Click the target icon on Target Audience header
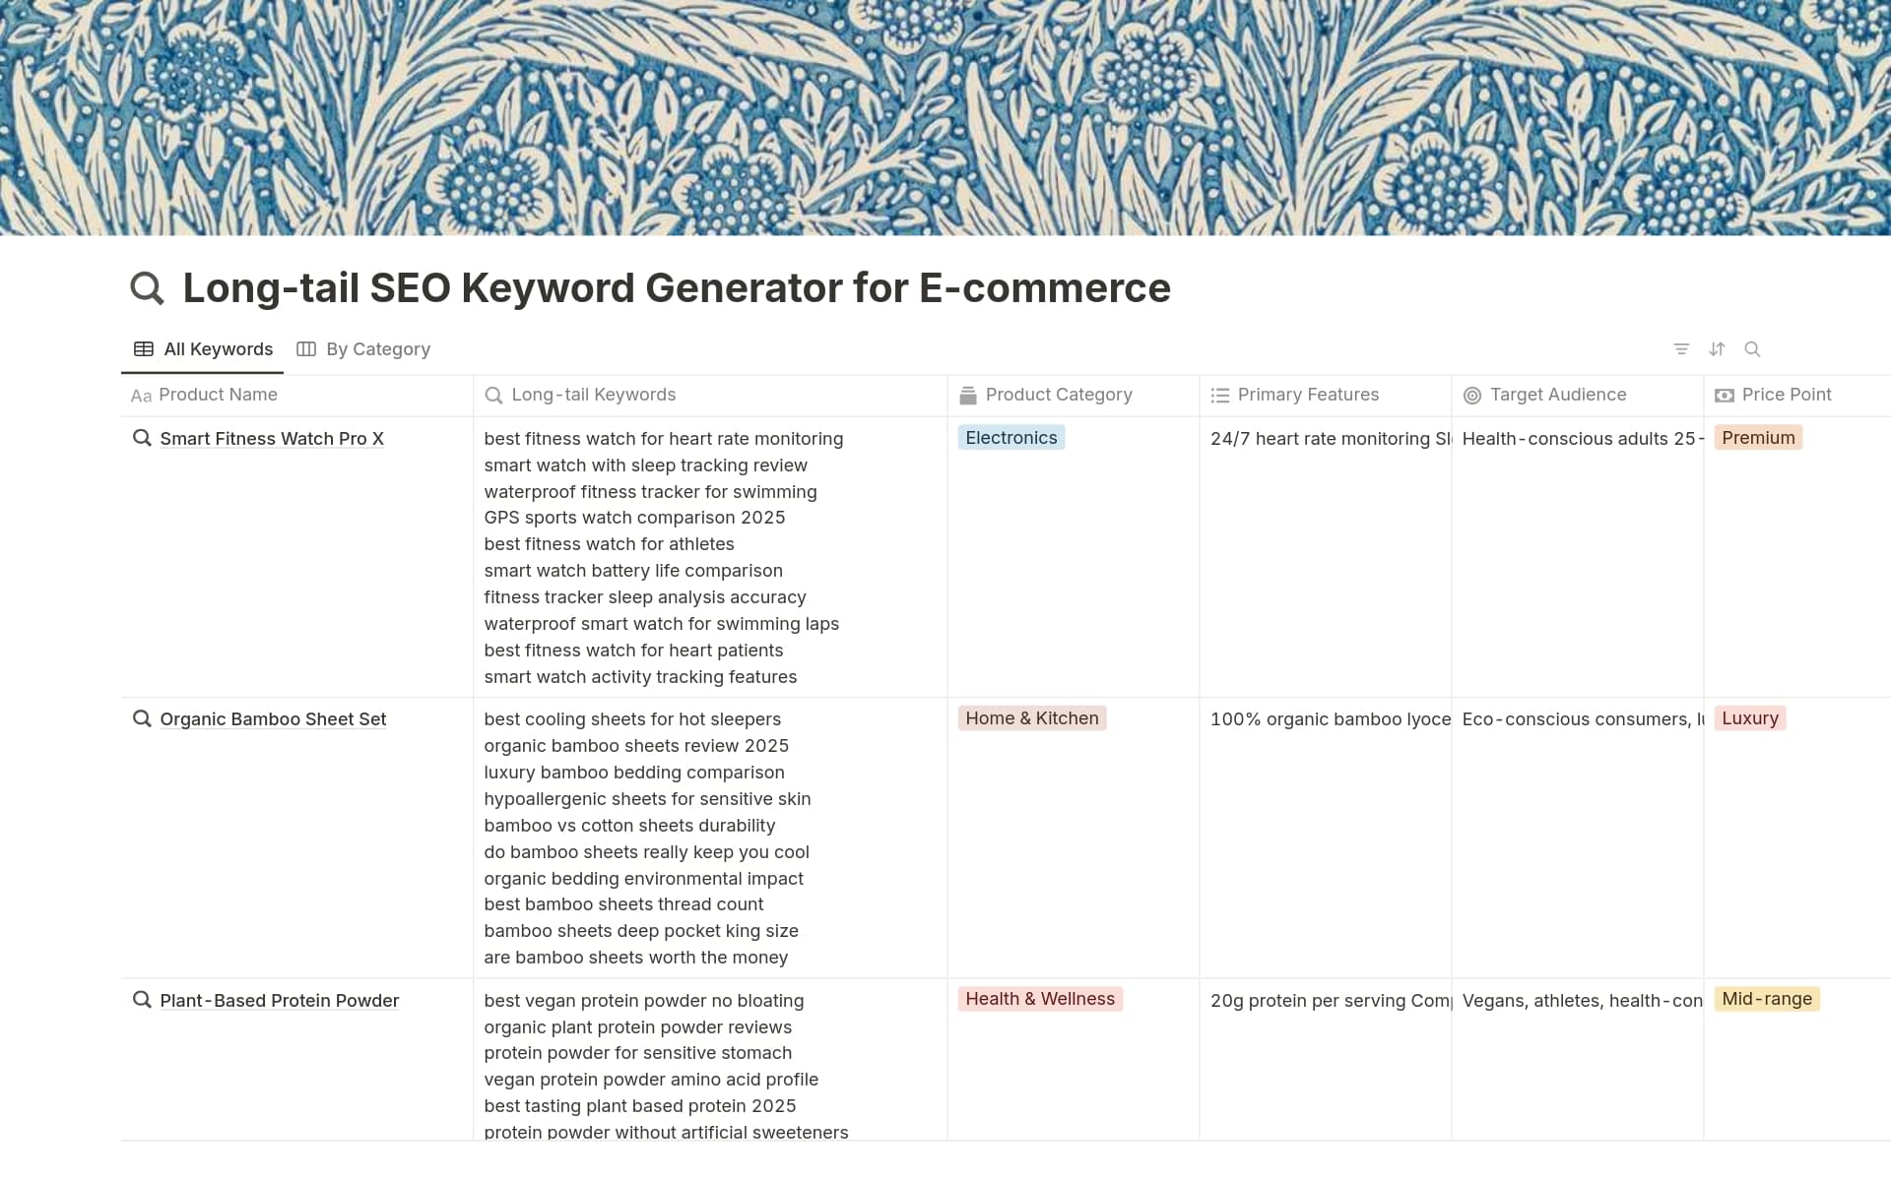 click(1472, 395)
